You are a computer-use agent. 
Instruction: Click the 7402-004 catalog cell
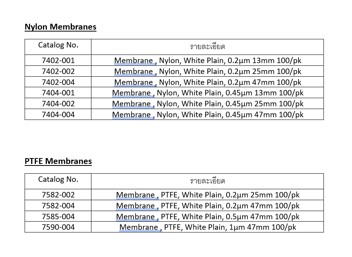coord(58,82)
